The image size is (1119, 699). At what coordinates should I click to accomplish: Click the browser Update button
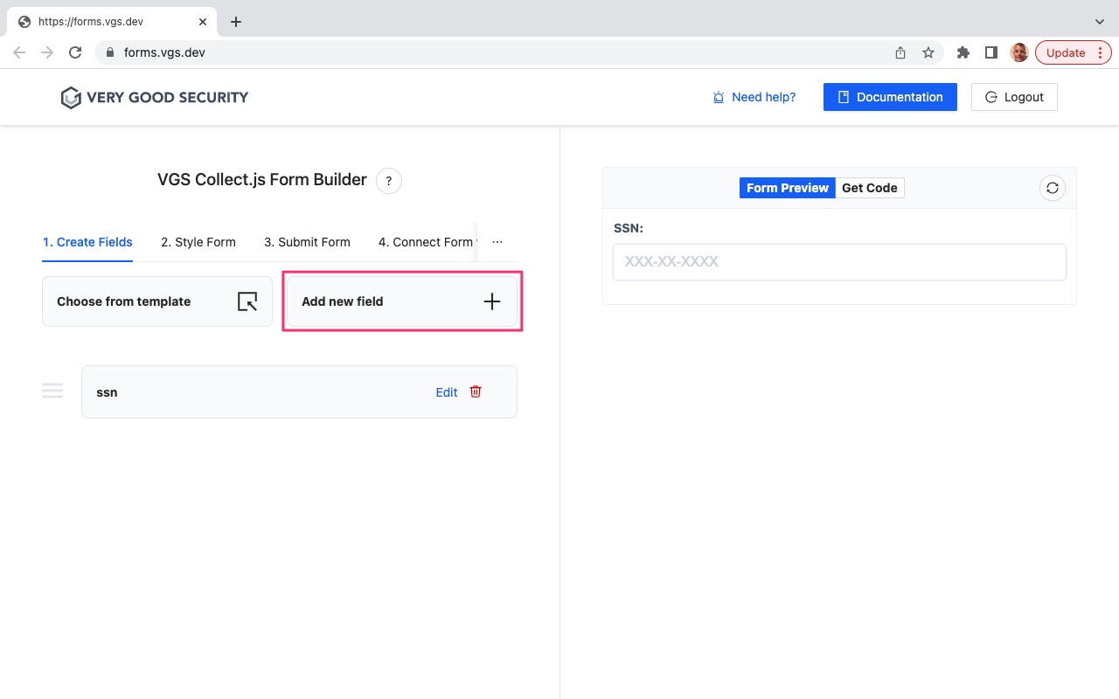point(1073,52)
